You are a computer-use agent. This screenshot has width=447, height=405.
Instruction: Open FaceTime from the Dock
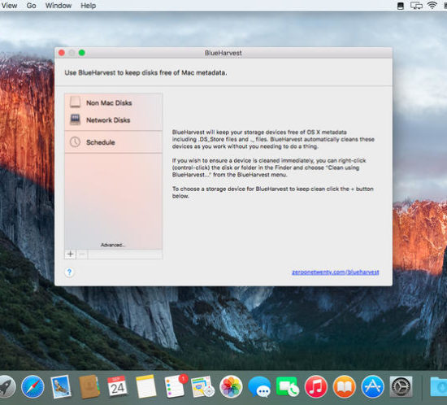coord(288,387)
